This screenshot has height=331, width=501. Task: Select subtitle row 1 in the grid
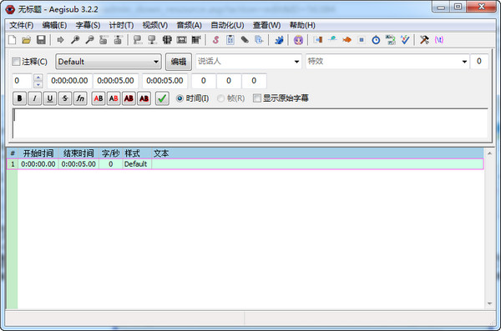tap(245, 164)
